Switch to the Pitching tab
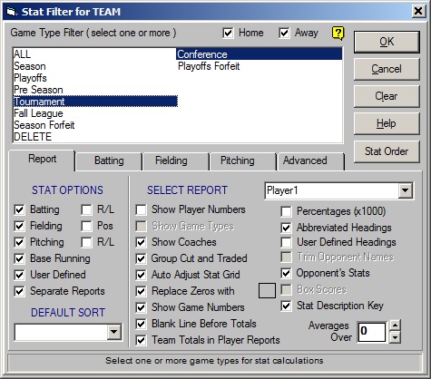431x379 pixels. click(x=238, y=160)
